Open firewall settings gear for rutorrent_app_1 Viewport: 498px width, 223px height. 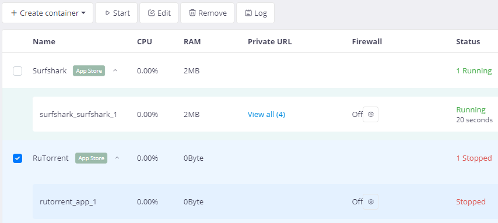pos(371,201)
